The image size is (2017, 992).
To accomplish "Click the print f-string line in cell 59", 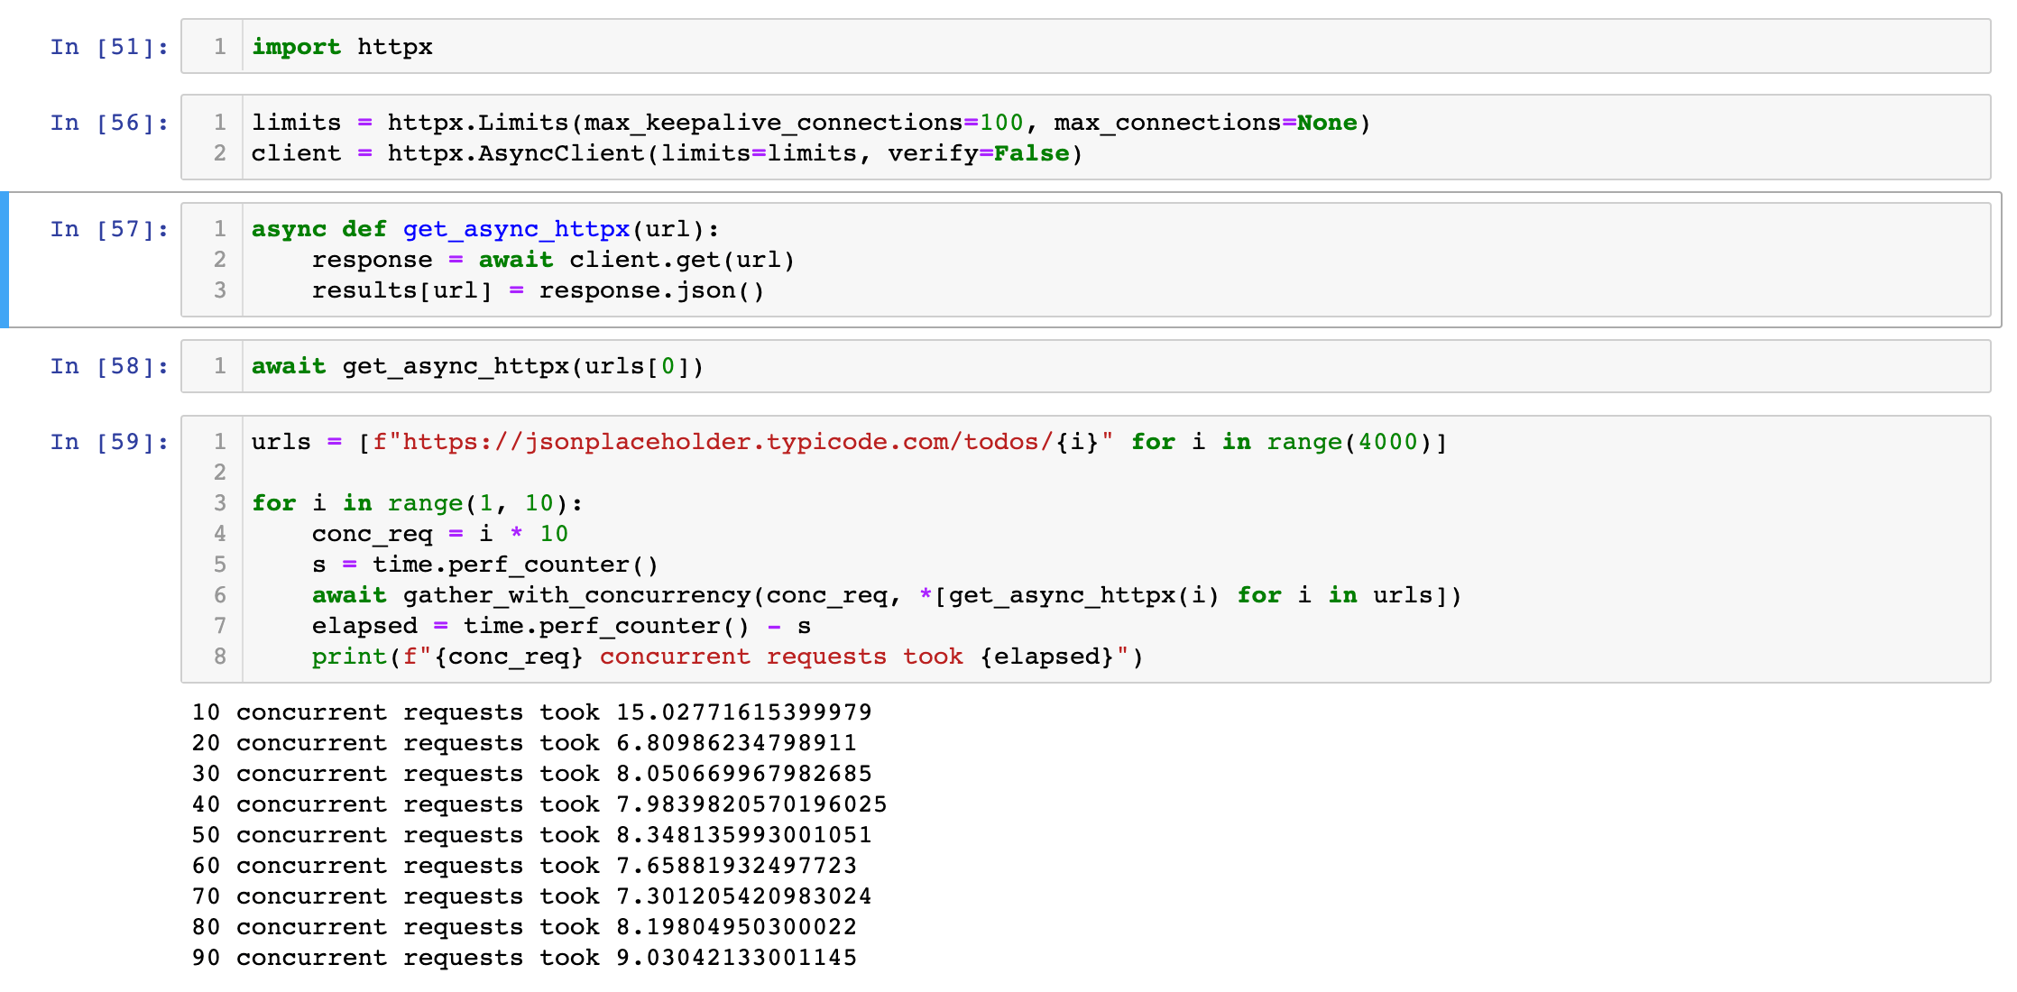I will (x=727, y=657).
